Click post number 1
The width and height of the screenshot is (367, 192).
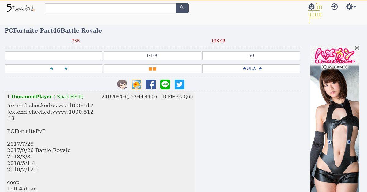tap(8, 97)
